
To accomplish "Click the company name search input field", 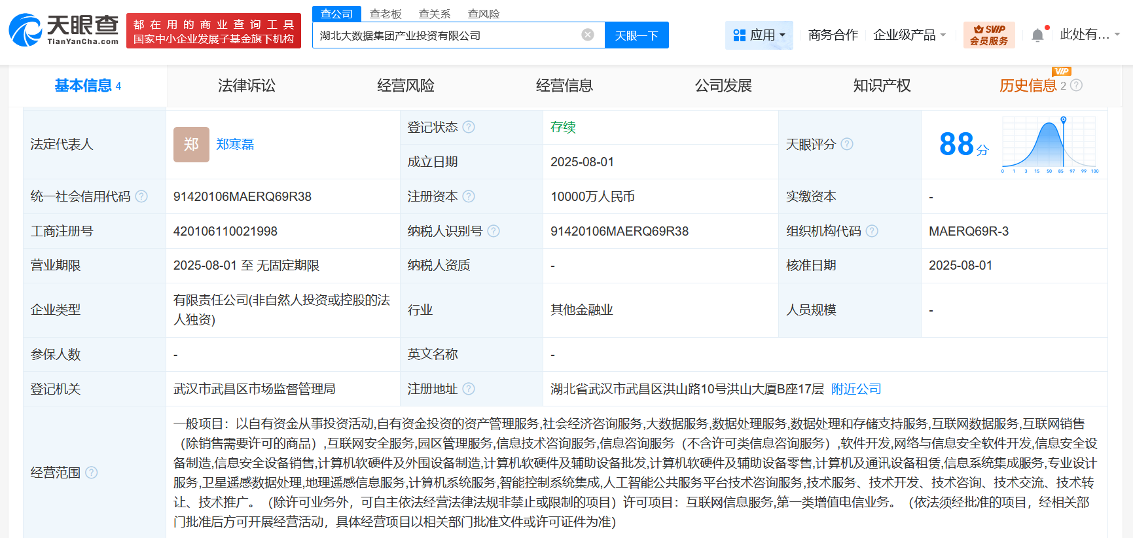I will tap(445, 35).
